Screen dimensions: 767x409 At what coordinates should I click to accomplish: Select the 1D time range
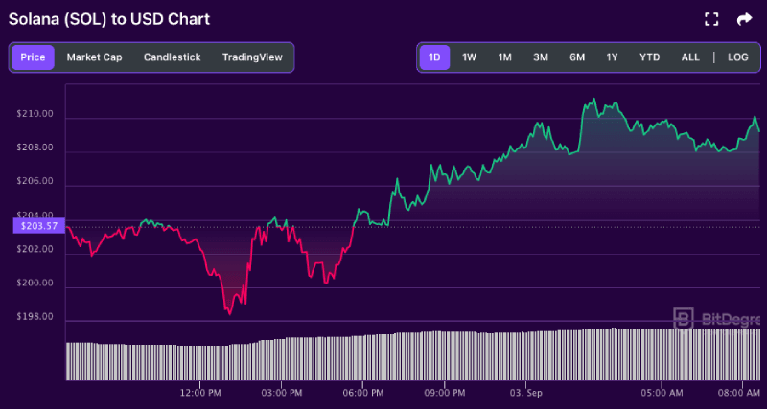point(435,57)
